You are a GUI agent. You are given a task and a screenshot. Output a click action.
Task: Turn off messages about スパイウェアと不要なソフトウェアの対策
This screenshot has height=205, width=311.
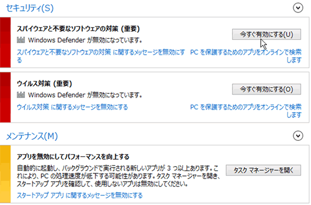pos(101,56)
